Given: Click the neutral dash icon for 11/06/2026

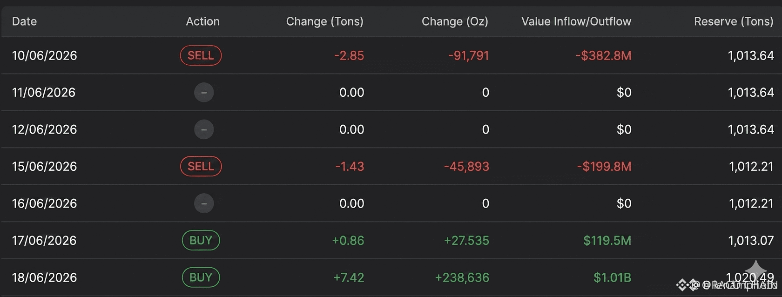Looking at the screenshot, I should tap(204, 92).
